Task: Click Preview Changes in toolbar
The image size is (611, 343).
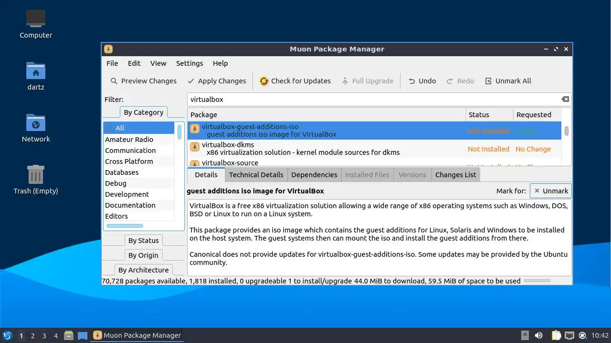Action: pyautogui.click(x=143, y=81)
